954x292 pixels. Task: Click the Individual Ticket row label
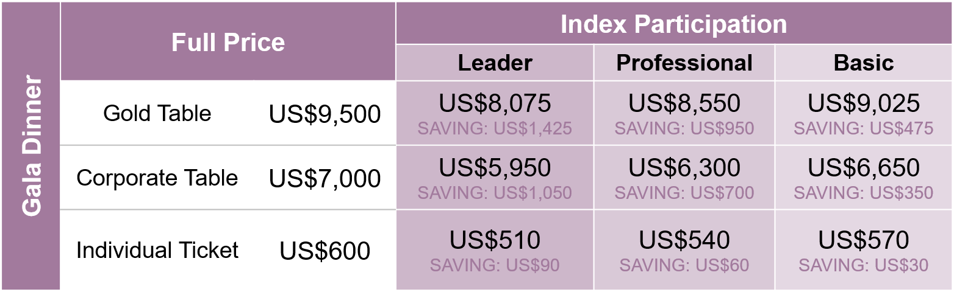pos(157,250)
